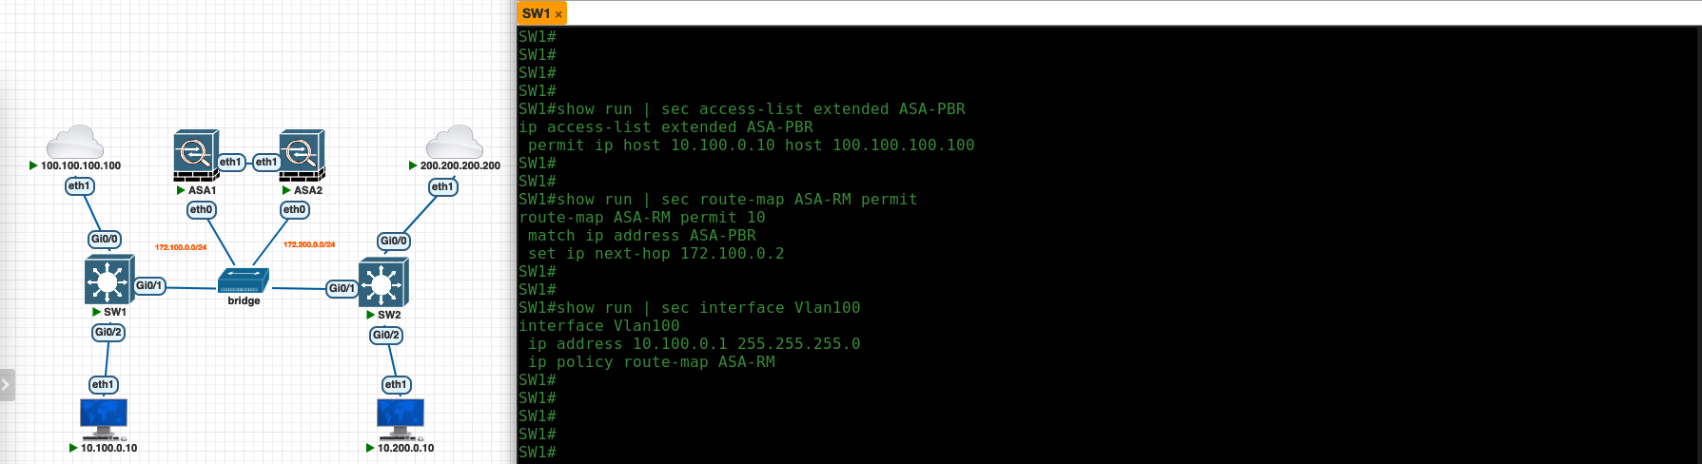1702x464 pixels.
Task: Expand the left sidebar arrow
Action: tap(6, 385)
